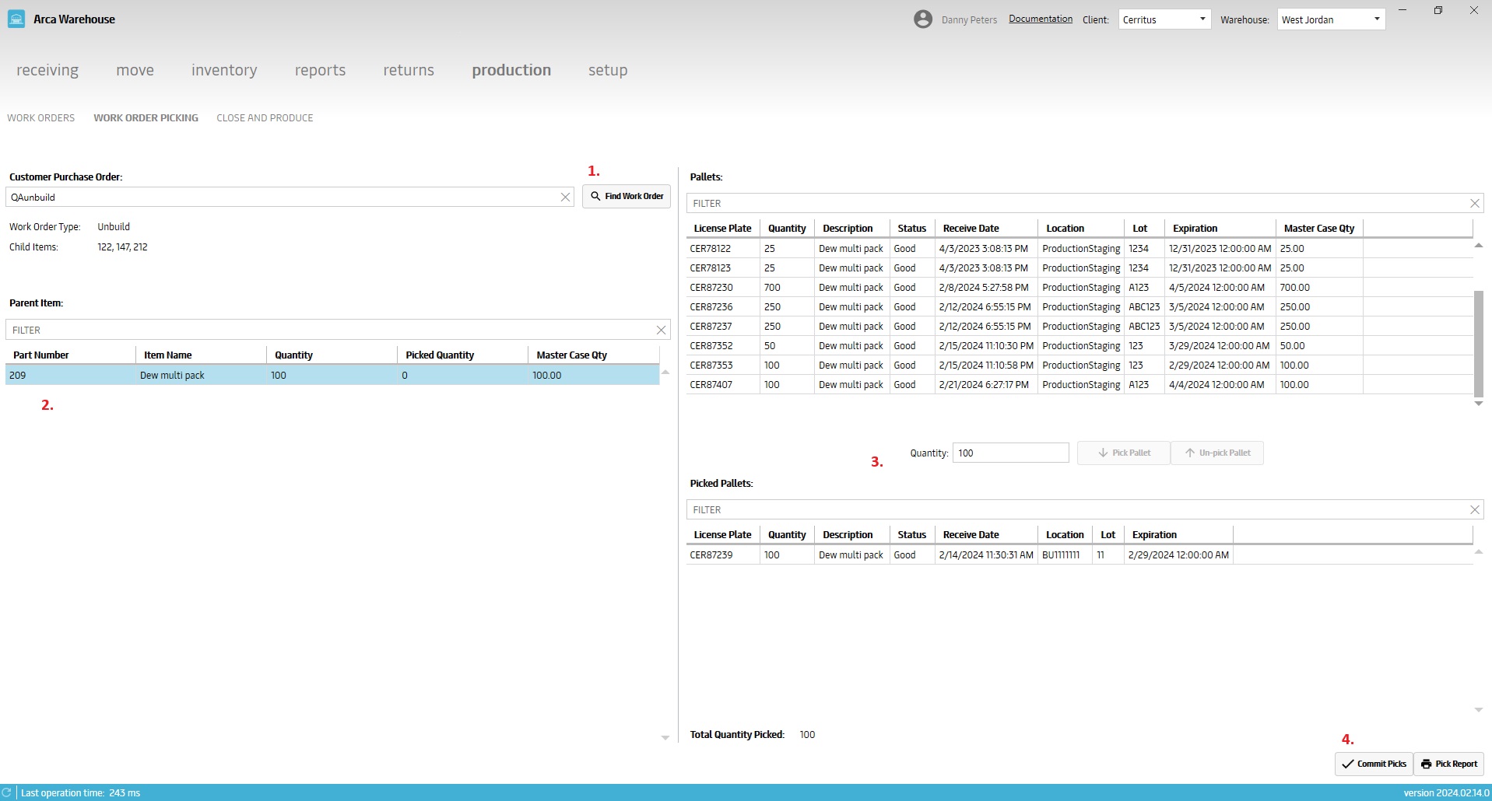Click the Pick Pallet button
Image resolution: width=1492 pixels, height=801 pixels.
(1124, 453)
